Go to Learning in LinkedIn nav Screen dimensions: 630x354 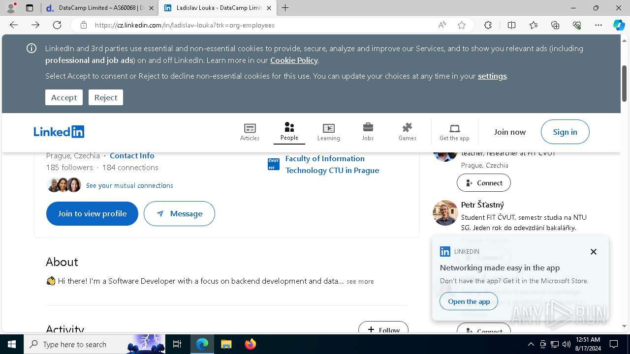329,132
